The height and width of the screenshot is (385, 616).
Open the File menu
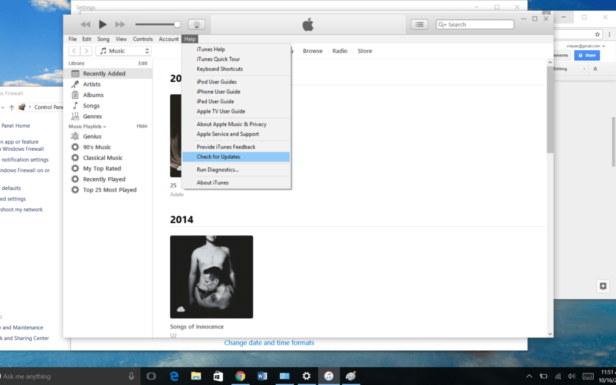tap(73, 39)
